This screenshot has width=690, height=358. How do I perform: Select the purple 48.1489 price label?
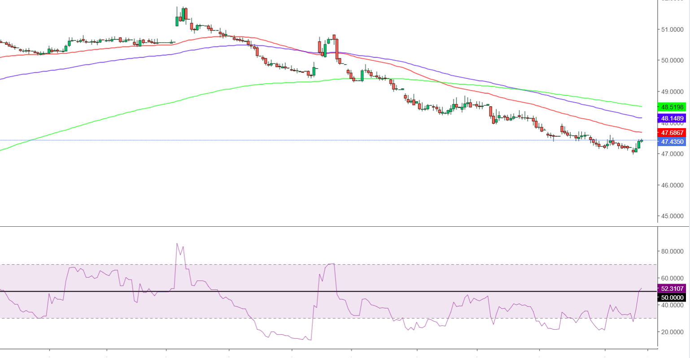click(x=672, y=118)
